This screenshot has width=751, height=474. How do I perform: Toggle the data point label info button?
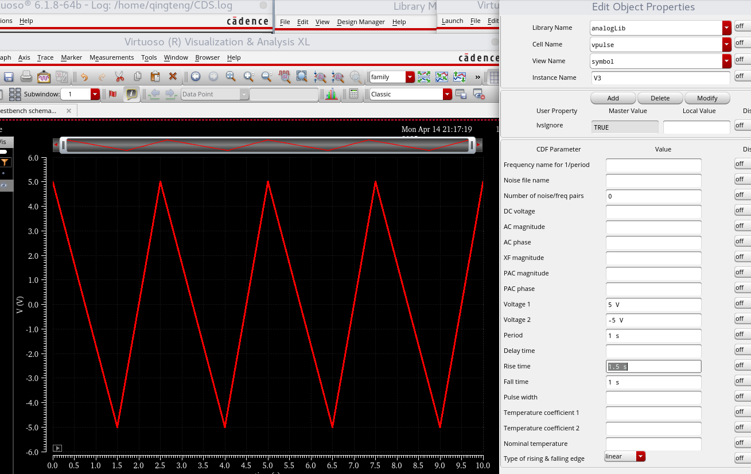tap(131, 94)
